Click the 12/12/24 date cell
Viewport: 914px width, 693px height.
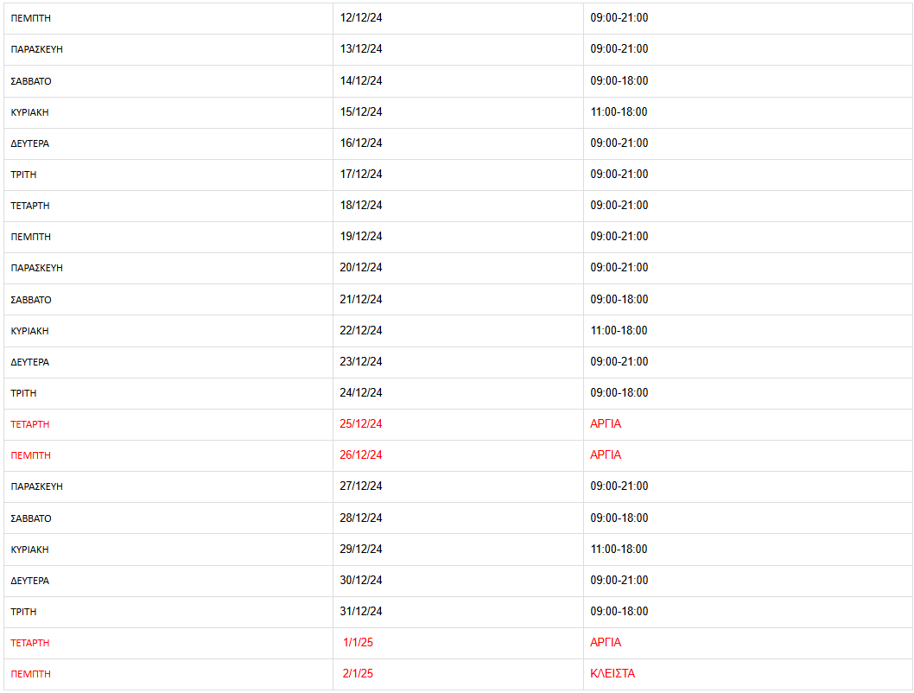click(361, 18)
